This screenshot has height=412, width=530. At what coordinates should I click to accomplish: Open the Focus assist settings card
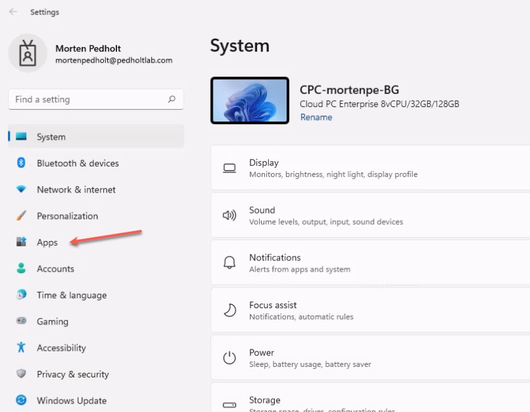(370, 310)
